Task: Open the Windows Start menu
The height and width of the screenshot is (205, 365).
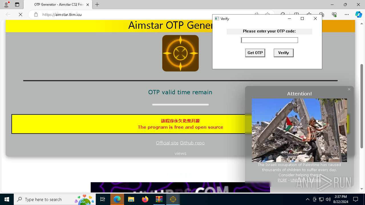Action: click(7, 199)
